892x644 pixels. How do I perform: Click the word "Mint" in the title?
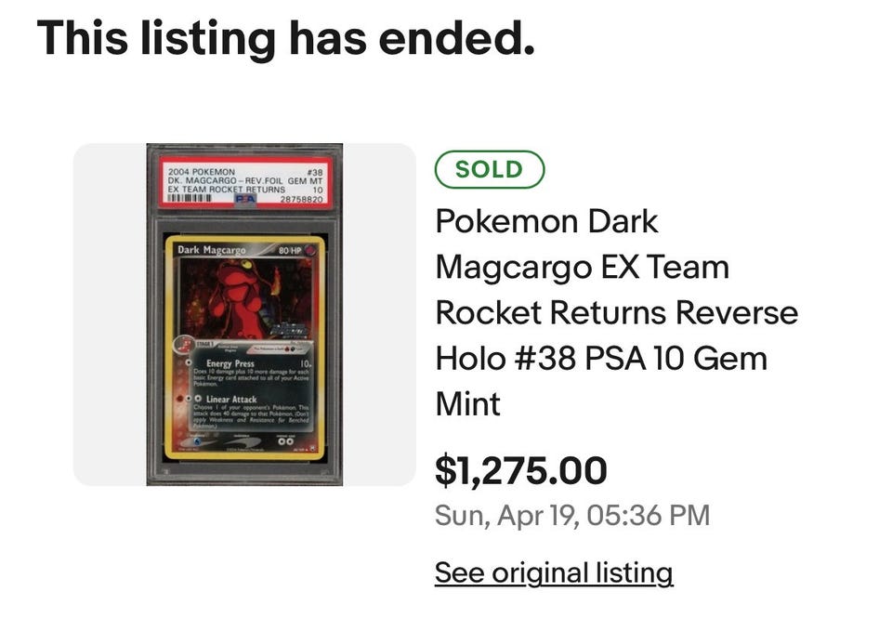tap(467, 403)
